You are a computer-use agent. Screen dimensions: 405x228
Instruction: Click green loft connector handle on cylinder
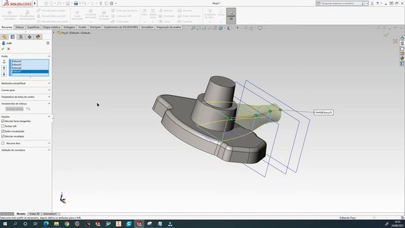[x=228, y=118]
